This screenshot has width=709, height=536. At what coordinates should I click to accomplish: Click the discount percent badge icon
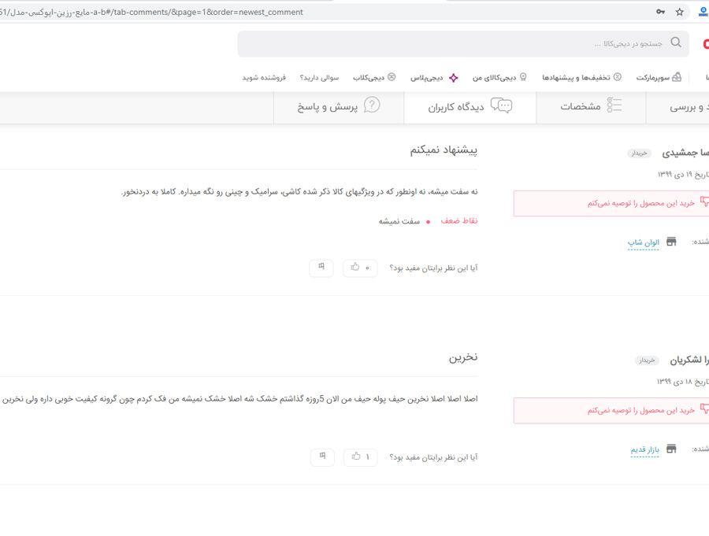coord(617,77)
